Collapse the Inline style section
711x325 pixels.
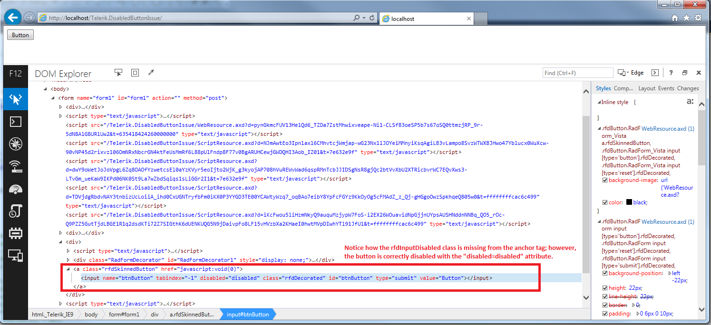point(599,102)
